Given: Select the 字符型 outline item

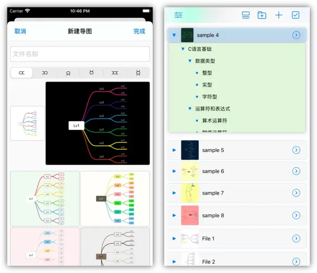Looking at the screenshot, I should [210, 97].
